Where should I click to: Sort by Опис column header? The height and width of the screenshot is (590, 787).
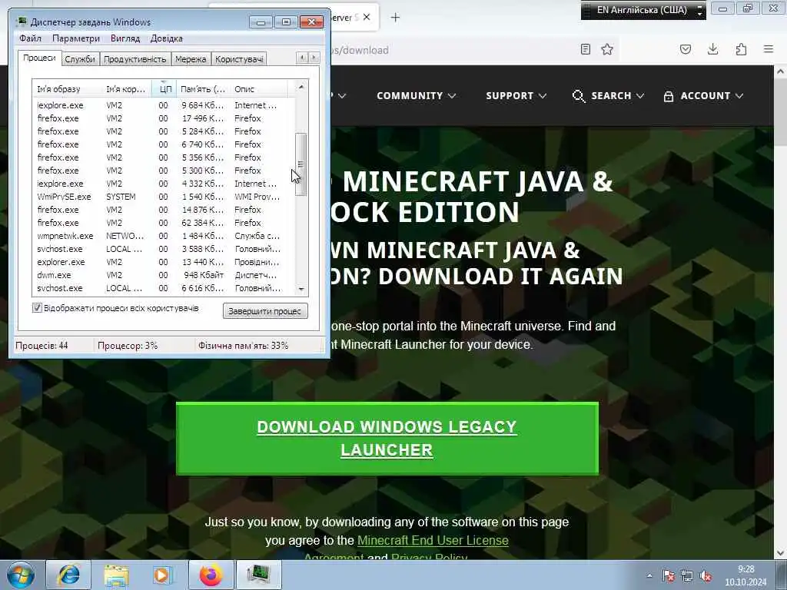coord(259,89)
